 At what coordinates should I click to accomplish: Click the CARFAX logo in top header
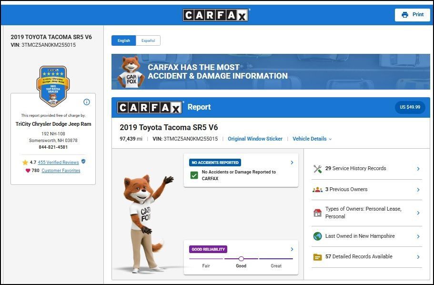(x=215, y=15)
